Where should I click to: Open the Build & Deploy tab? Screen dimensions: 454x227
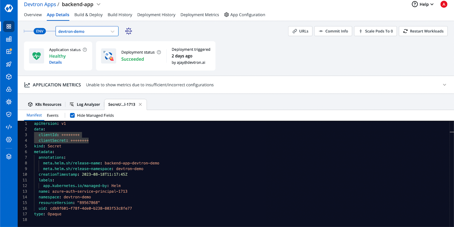[x=88, y=15]
